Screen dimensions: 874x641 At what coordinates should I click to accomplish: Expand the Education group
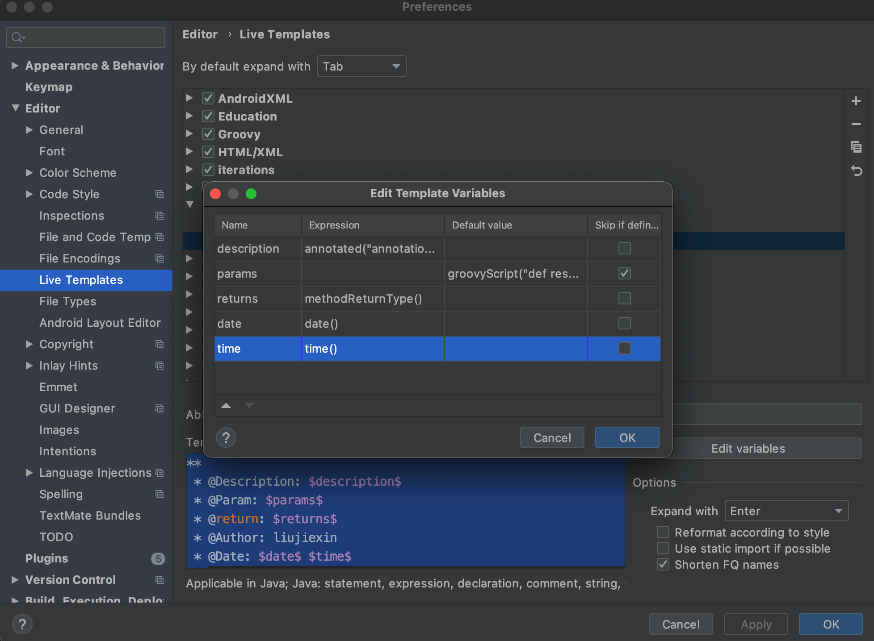[189, 116]
